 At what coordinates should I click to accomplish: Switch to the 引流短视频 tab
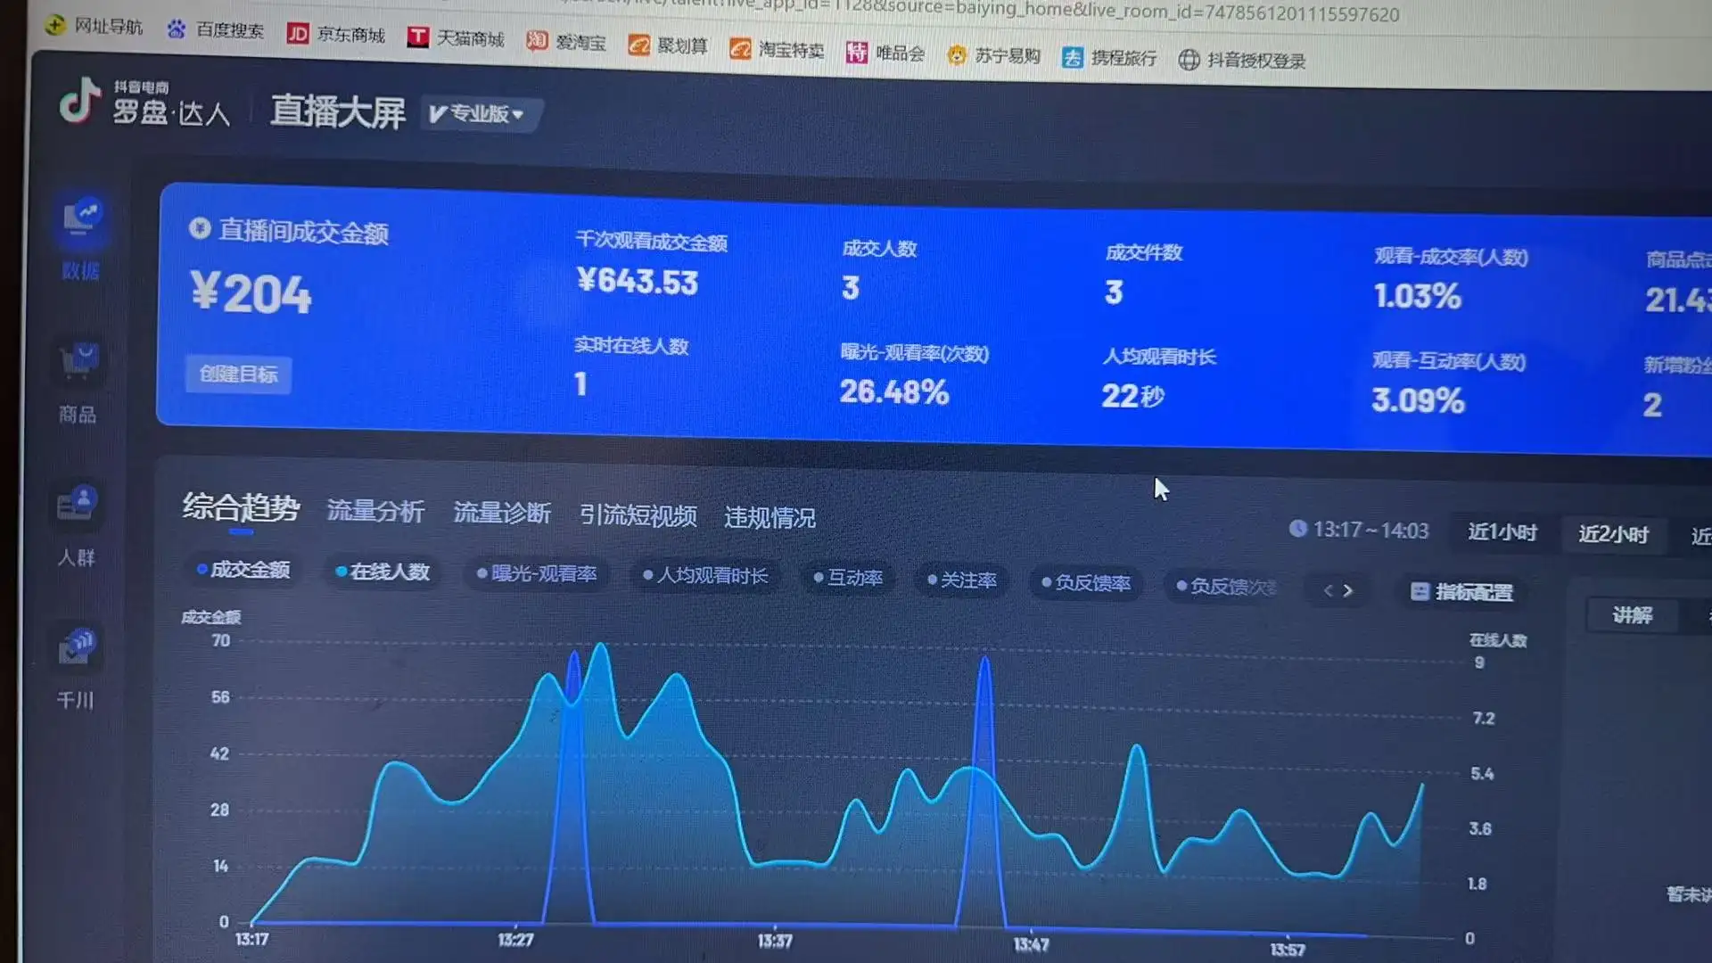point(638,515)
